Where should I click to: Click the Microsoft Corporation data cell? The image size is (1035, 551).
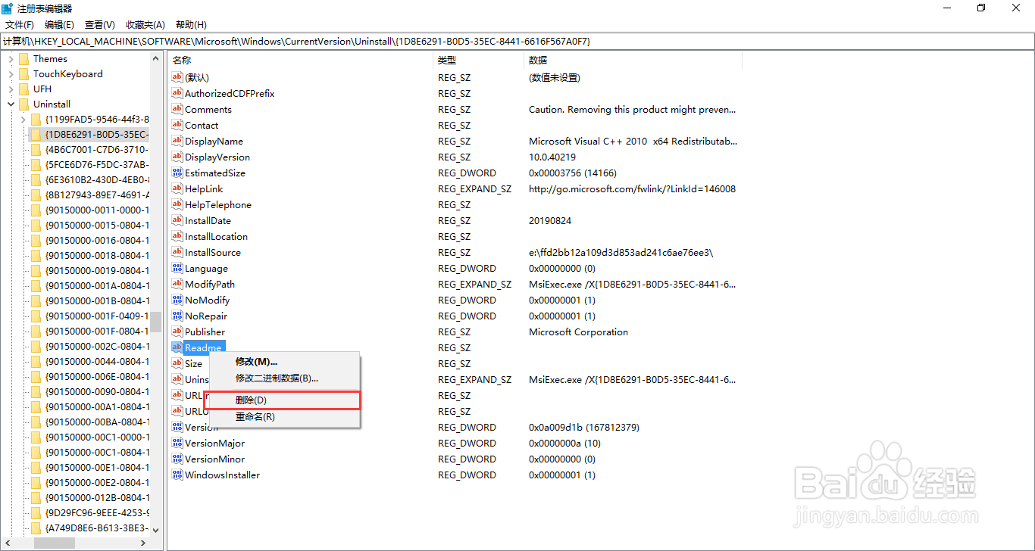[x=578, y=332]
